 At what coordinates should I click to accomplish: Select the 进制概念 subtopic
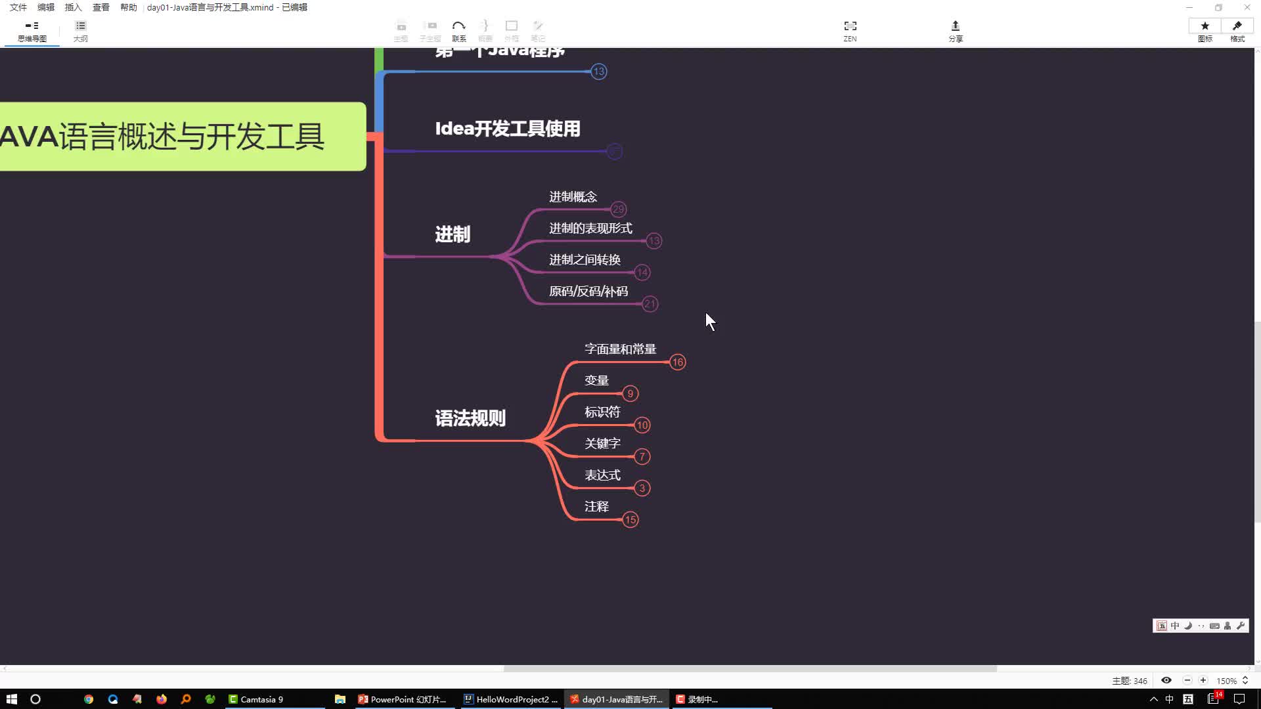point(573,197)
